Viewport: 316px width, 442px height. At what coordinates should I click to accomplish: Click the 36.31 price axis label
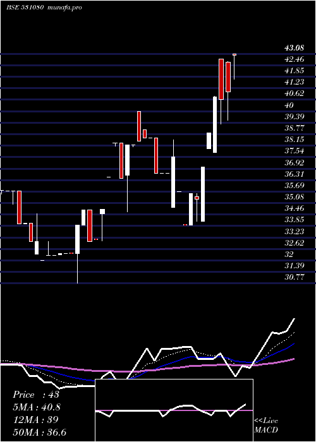(x=295, y=174)
